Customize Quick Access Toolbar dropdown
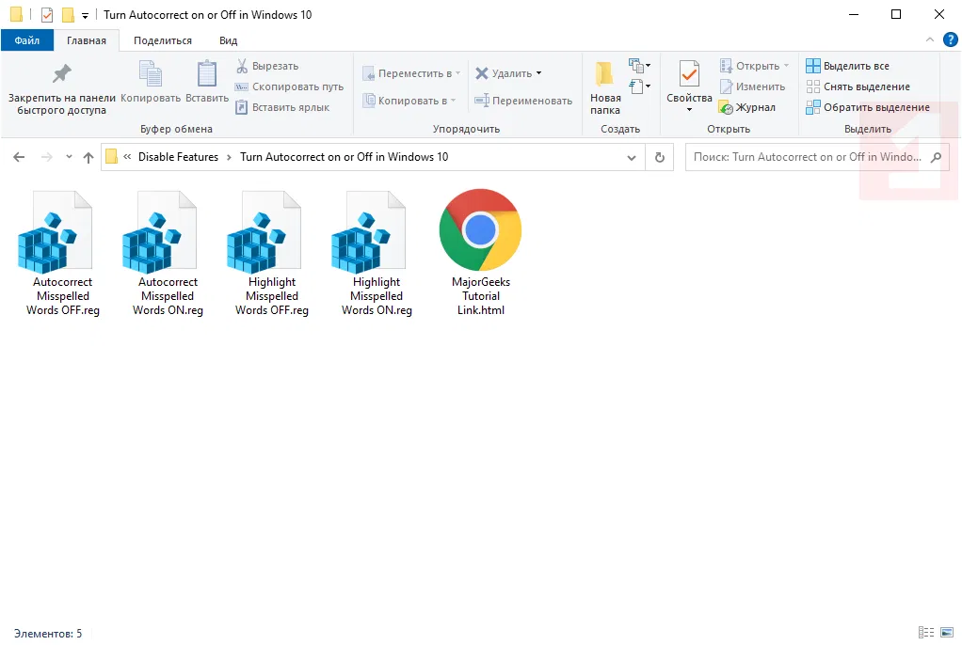 point(85,15)
